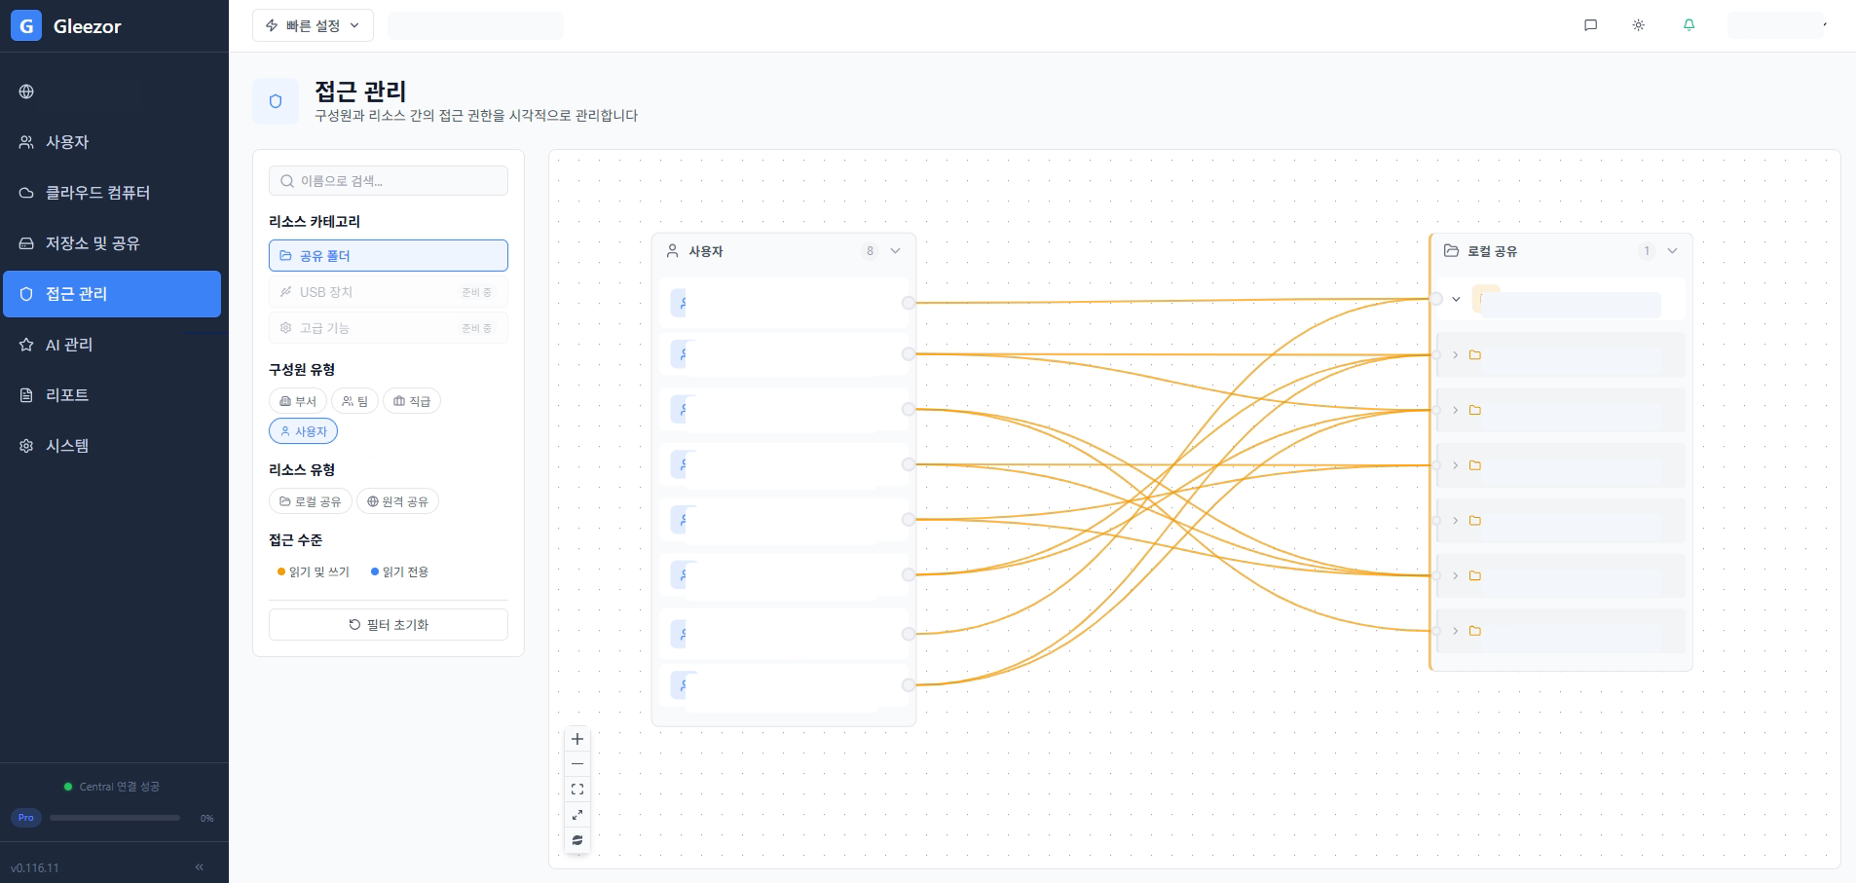Toggle 읽기 및 쓰기 access level

[314, 571]
